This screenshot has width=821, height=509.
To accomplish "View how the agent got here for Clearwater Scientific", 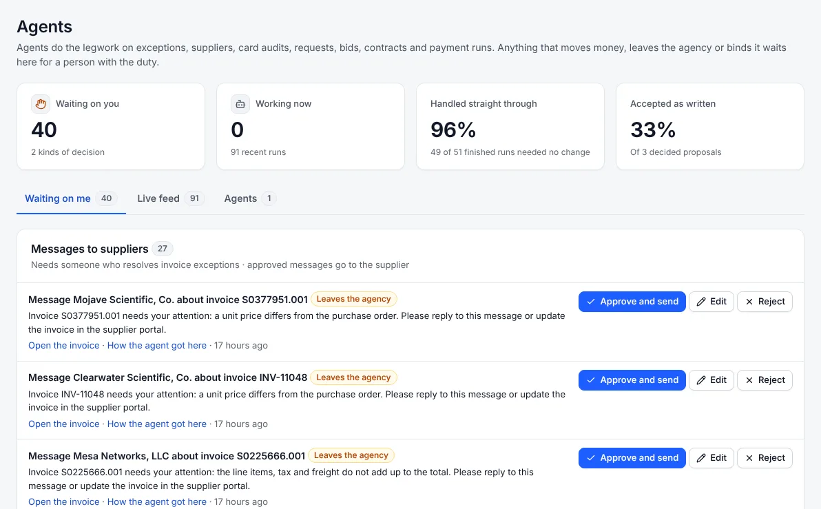I will coord(156,424).
